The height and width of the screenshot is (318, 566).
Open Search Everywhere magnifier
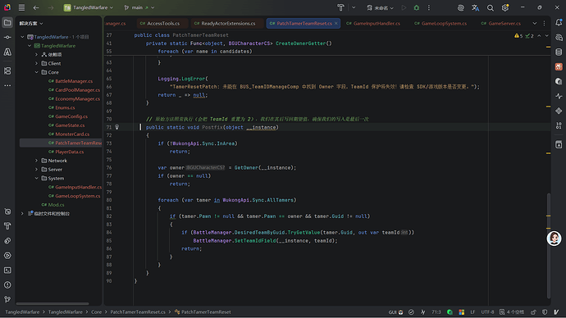pyautogui.click(x=491, y=7)
